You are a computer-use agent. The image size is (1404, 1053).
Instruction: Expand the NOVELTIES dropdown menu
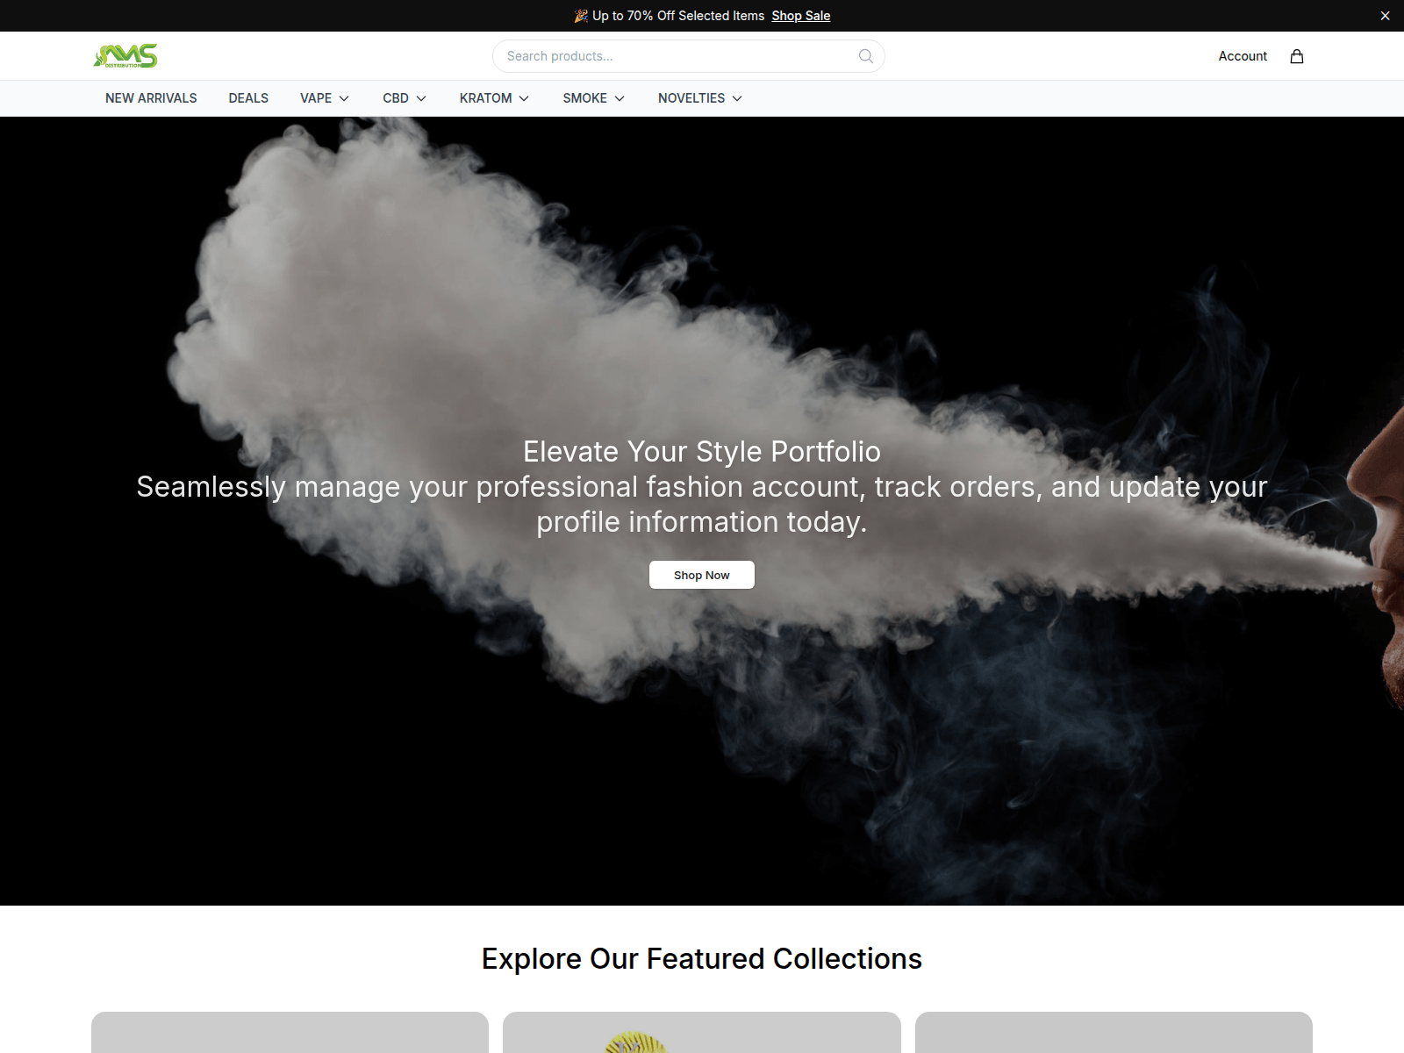pyautogui.click(x=700, y=98)
